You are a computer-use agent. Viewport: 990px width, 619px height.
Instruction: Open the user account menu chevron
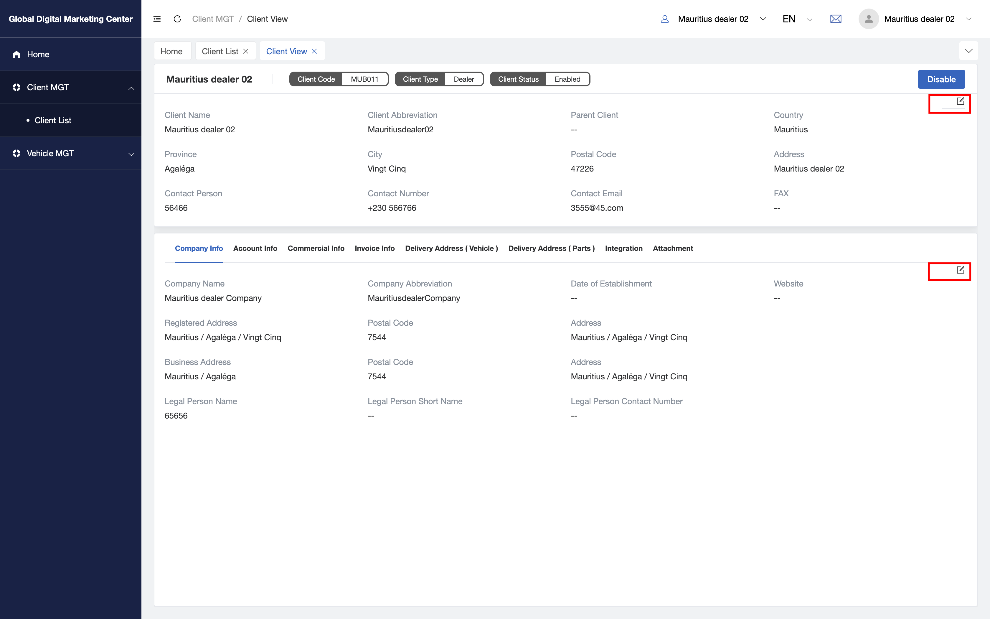click(968, 19)
